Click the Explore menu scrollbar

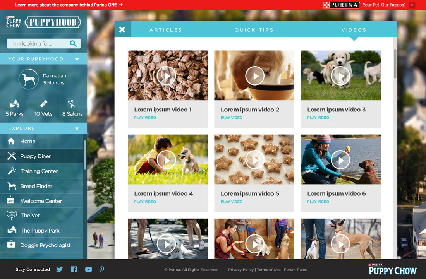pos(85,155)
